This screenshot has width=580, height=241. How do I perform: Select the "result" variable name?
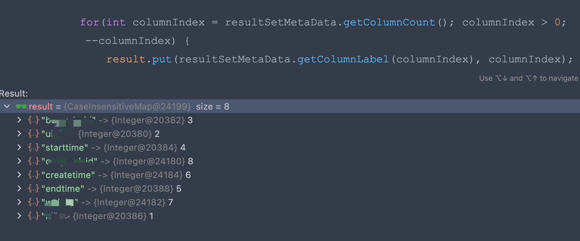tap(41, 106)
